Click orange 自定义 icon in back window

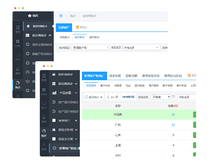click(x=77, y=27)
